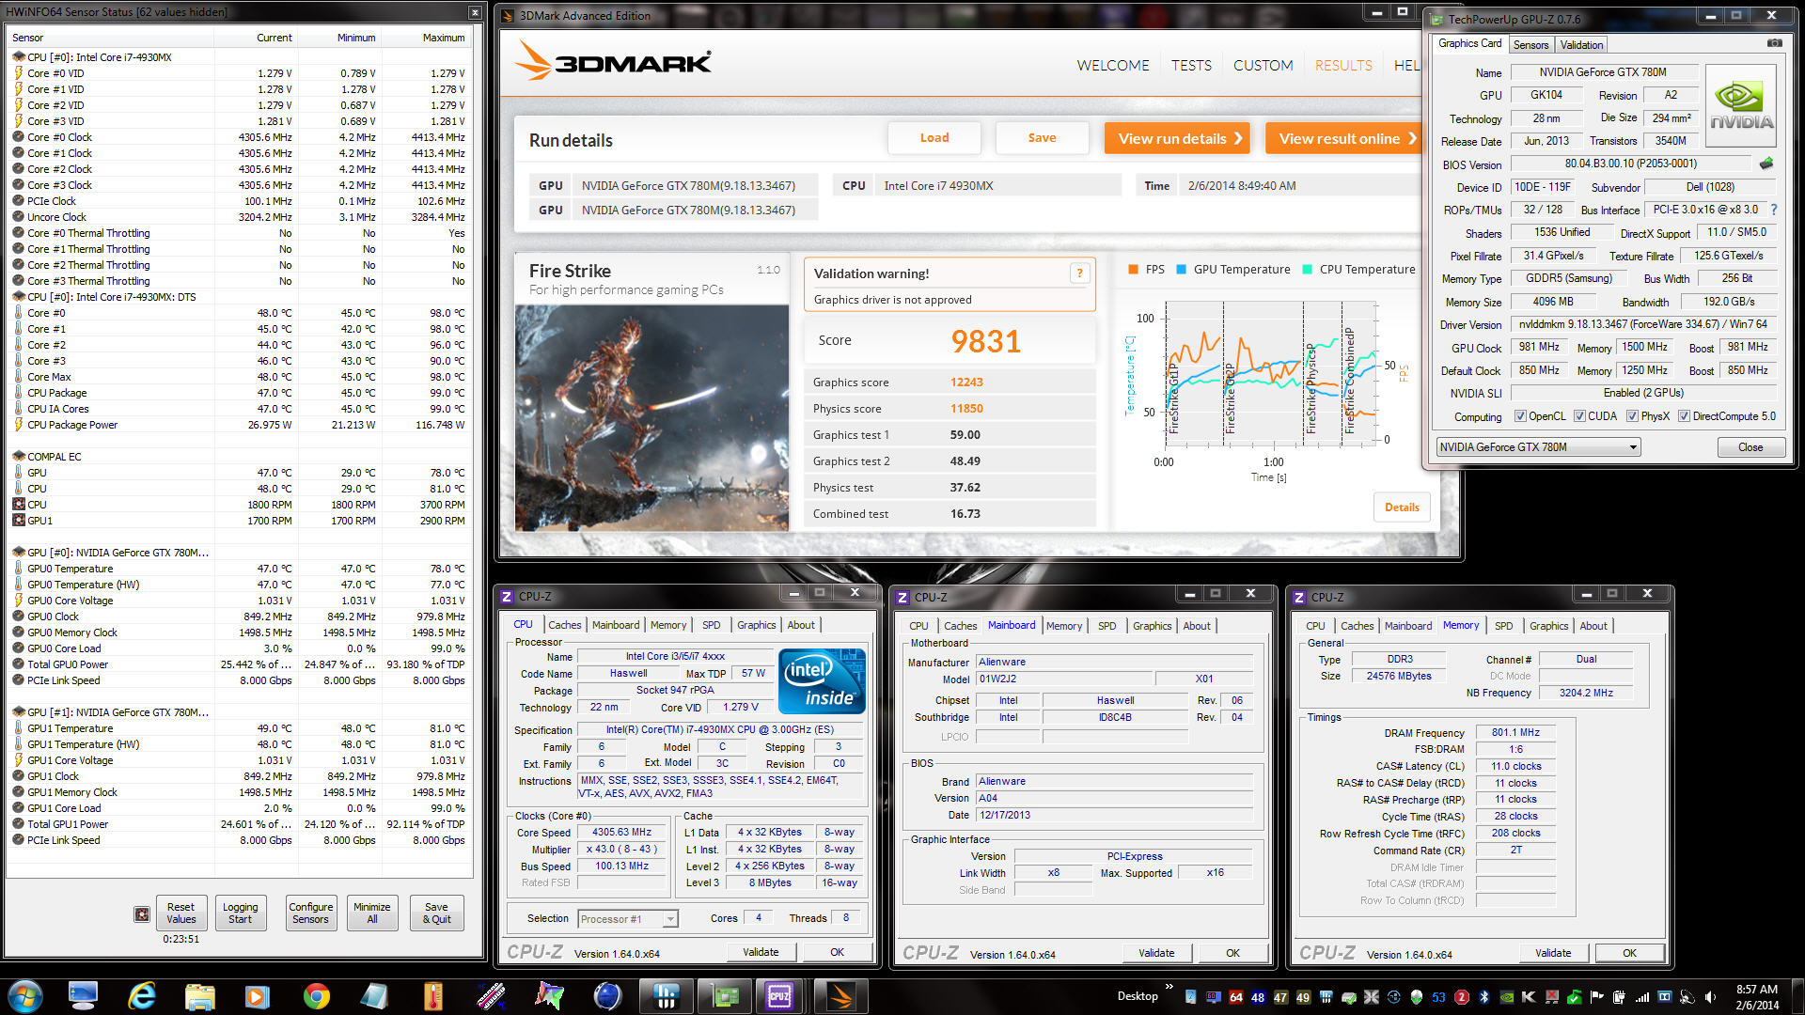This screenshot has height=1015, width=1805.
Task: Click the Load button in Run details
Action: 934,138
